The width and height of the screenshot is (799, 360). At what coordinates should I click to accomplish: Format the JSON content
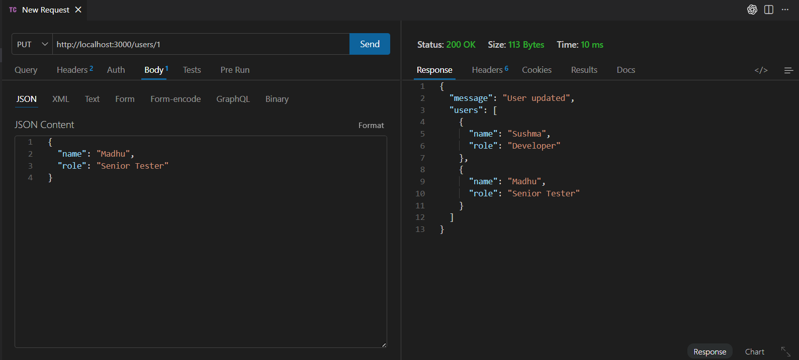(371, 126)
